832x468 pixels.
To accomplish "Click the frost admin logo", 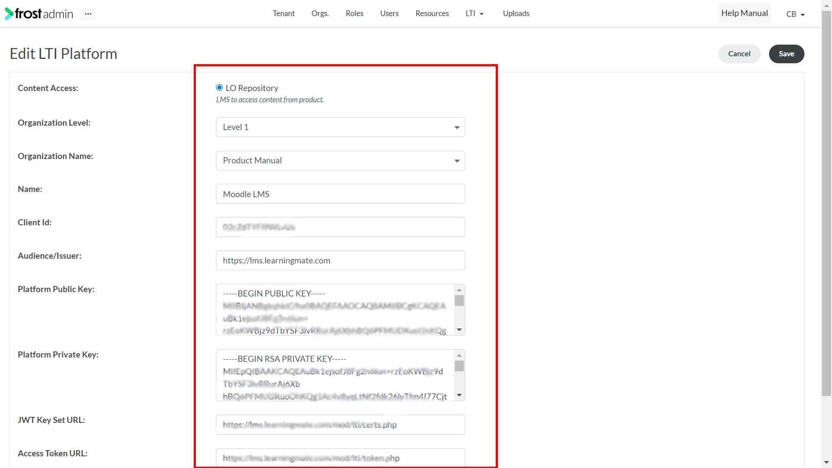I will click(x=39, y=14).
